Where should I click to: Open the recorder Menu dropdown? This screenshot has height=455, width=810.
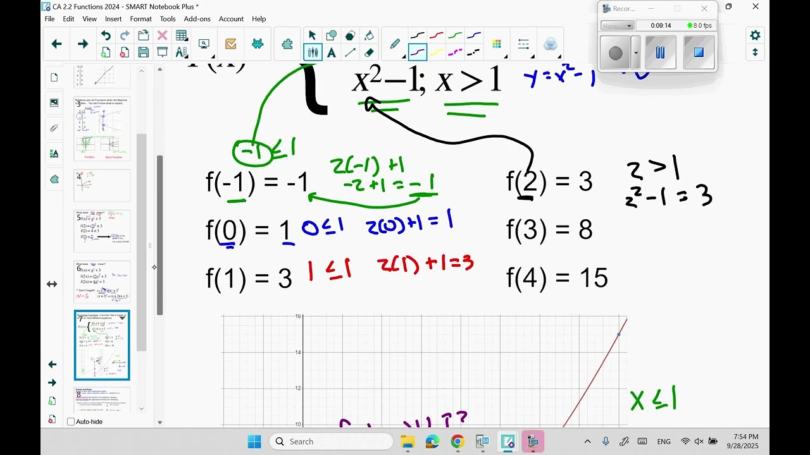click(617, 26)
